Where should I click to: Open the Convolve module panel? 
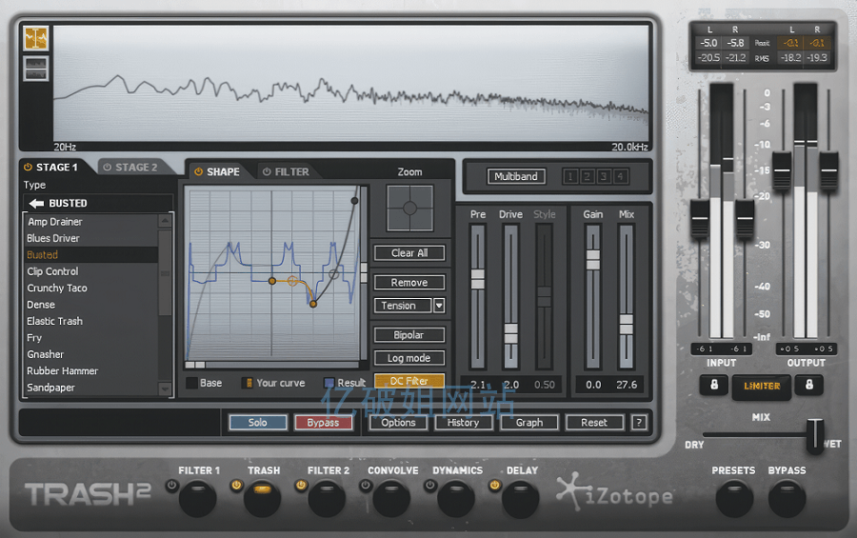391,498
